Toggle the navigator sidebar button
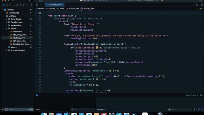Image resolution: width=204 pixels, height=115 pixels. [x=14, y=0]
